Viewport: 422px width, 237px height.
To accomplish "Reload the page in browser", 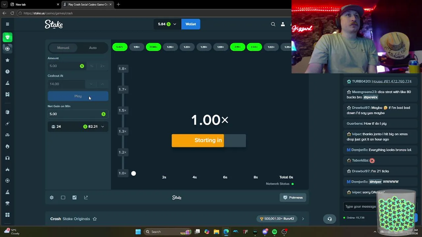I will [12, 13].
